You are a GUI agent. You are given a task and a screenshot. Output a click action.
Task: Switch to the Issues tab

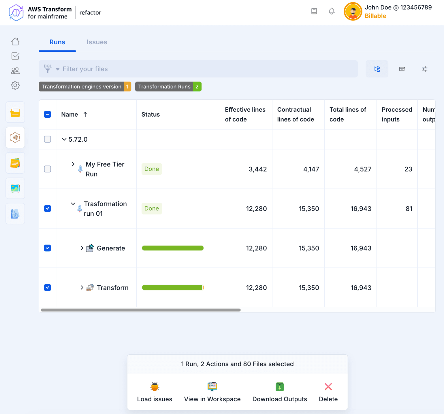tap(97, 42)
